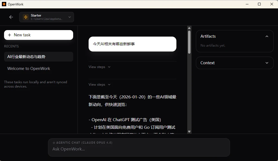Image resolution: width=278 pixels, height=161 pixels.
Task: Open the Starter workspace dropdown chevron
Action: click(69, 17)
